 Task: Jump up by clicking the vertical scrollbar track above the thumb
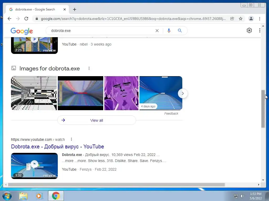click(263, 58)
